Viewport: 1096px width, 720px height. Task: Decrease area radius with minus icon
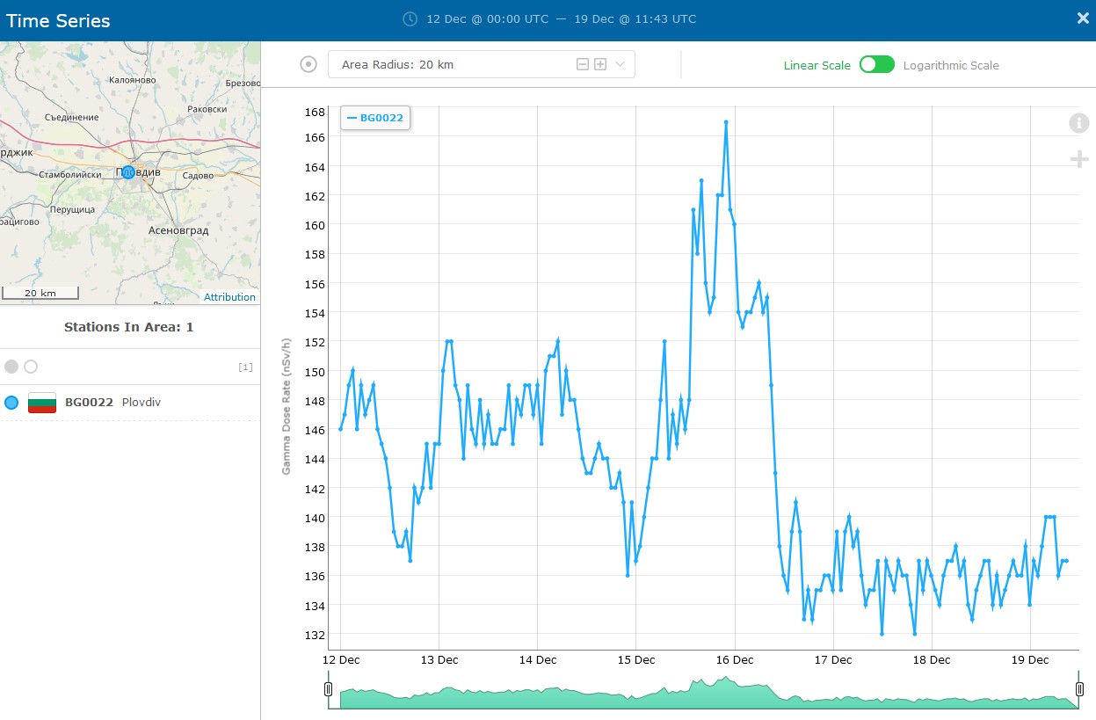pos(582,64)
